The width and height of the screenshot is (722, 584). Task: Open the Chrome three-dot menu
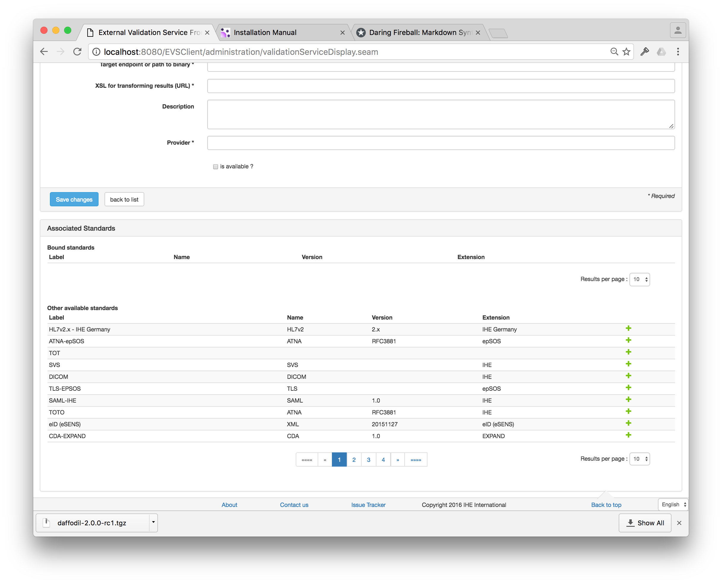678,52
